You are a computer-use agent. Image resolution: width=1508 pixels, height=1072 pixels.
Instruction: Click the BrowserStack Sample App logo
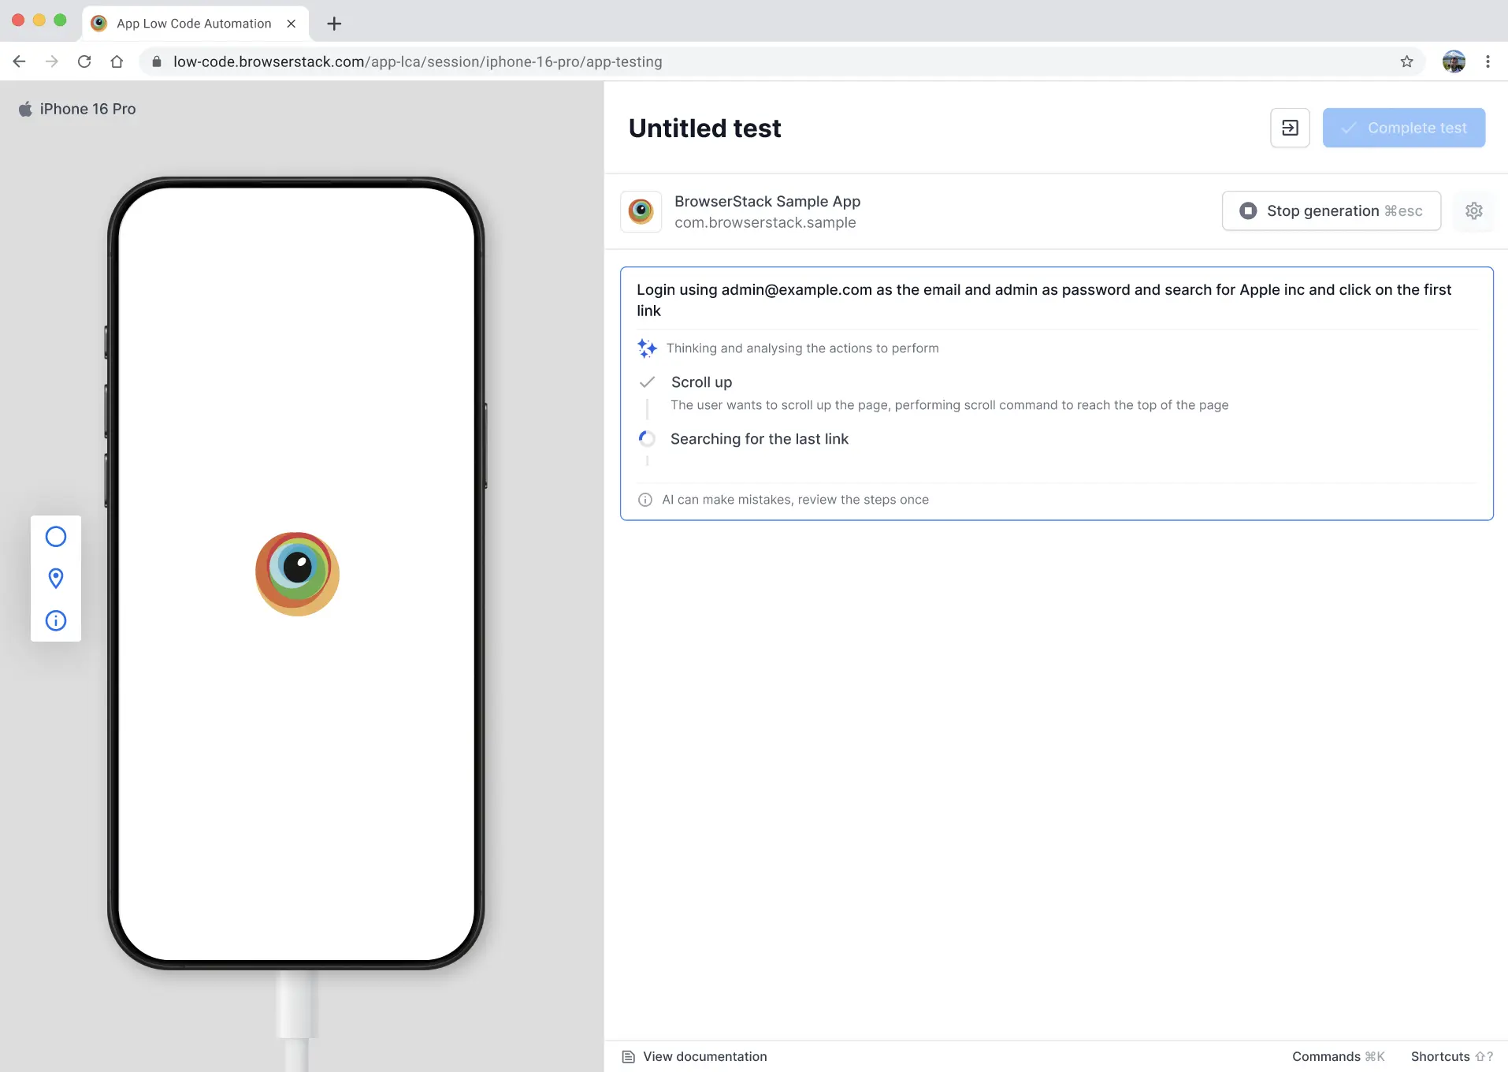point(641,211)
